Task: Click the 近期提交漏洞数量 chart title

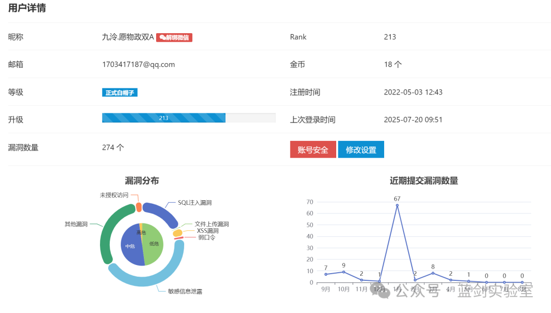Action: [423, 181]
